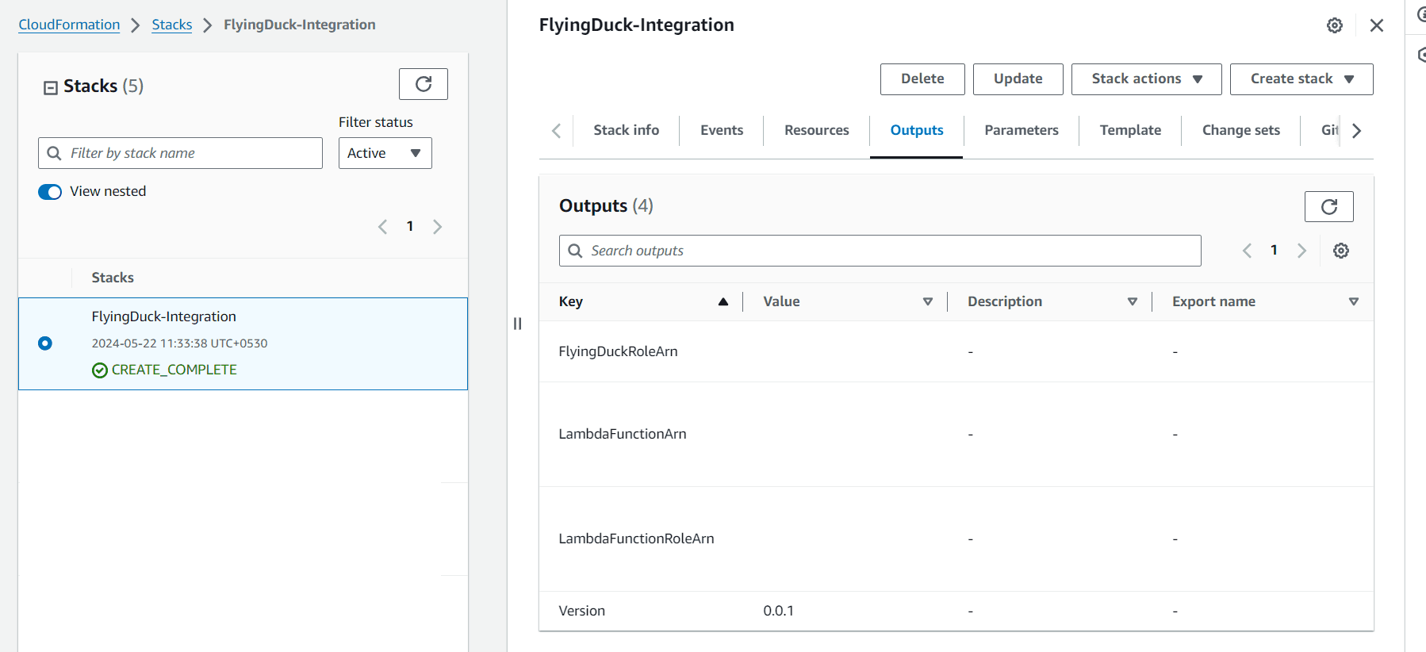
Task: Switch to the Events tab
Action: point(721,130)
